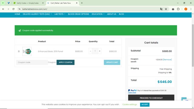
Task: Open the Enhanced Basic 209 Panel product link
Action: (x=51, y=51)
